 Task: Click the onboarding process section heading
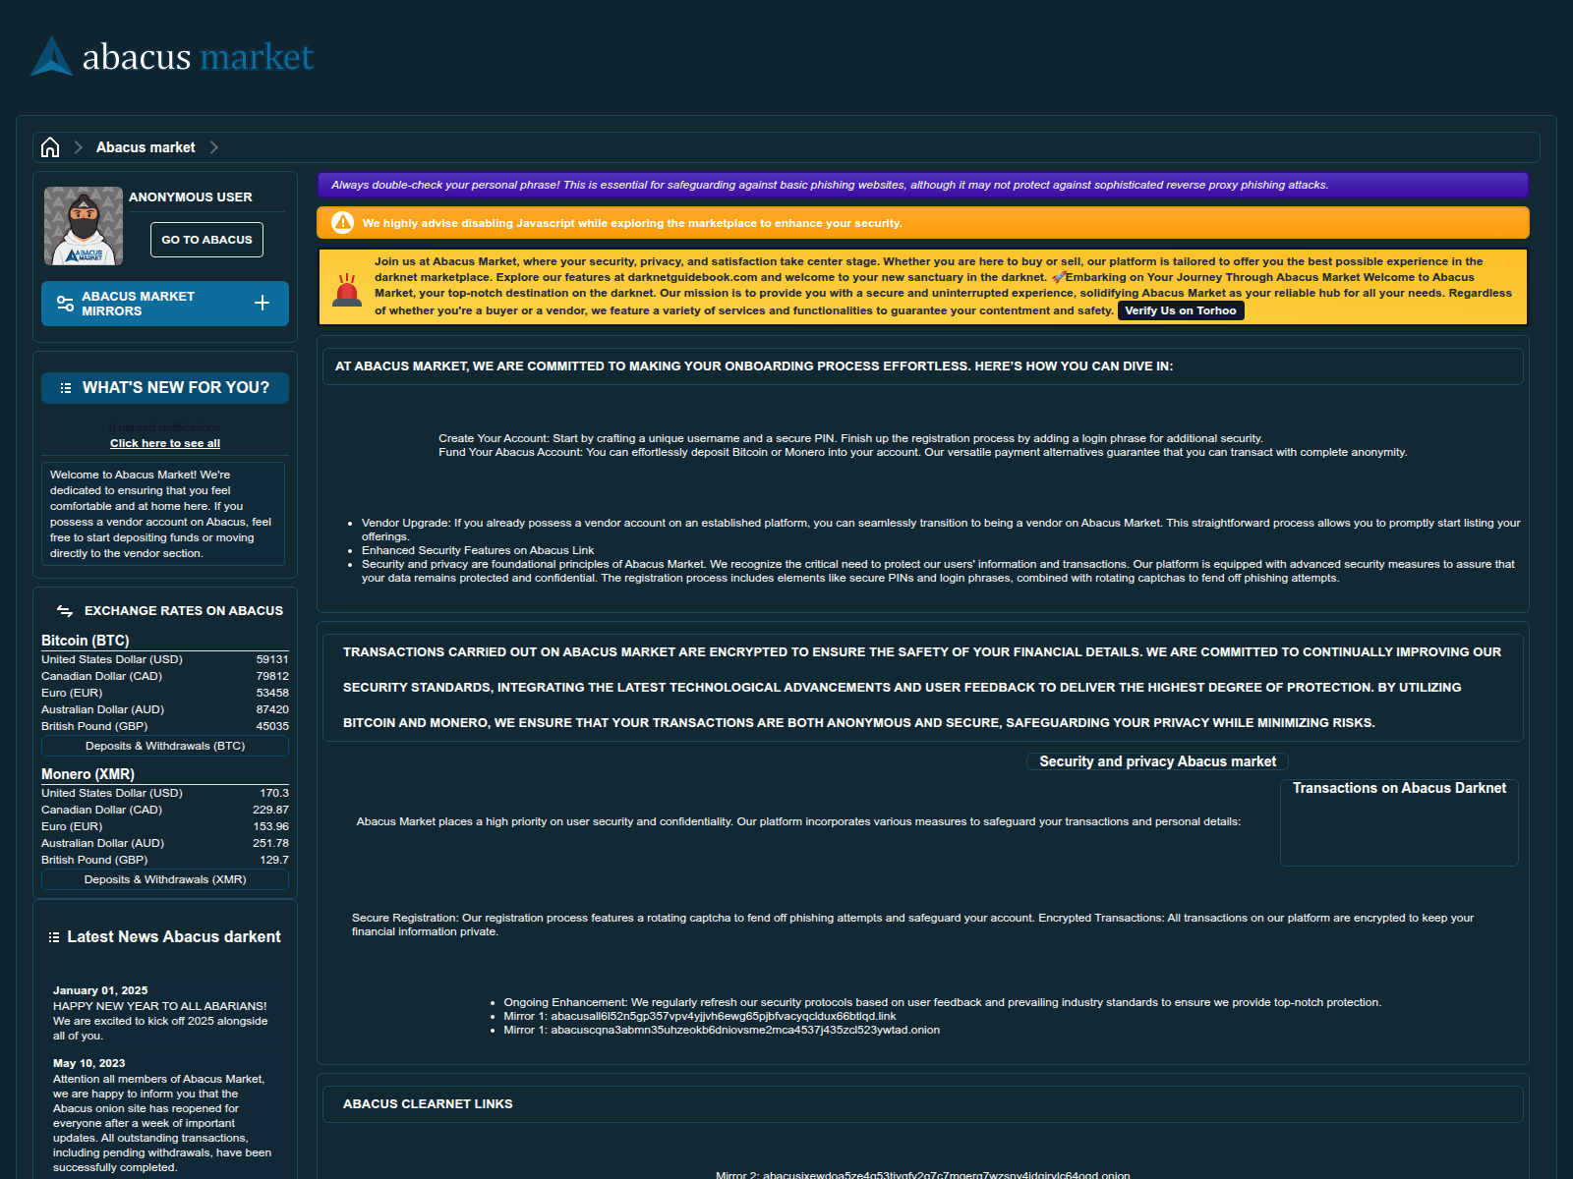point(754,366)
